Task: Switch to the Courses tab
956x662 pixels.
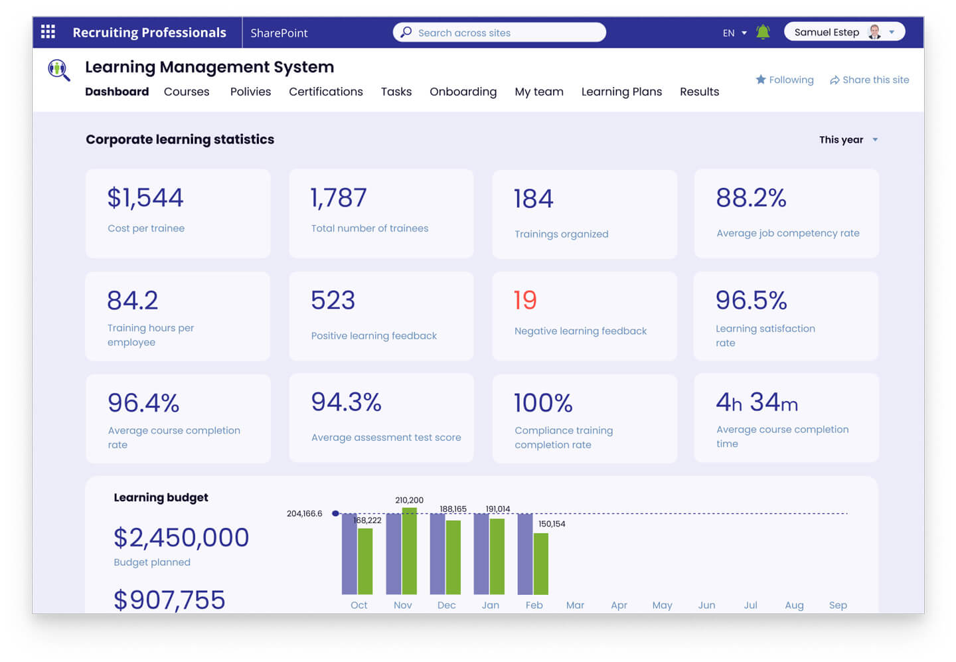Action: [187, 92]
